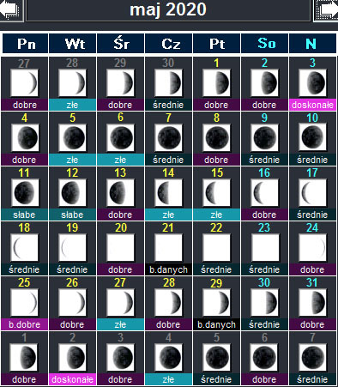338x387 pixels.
Task: Click moon phase icon for May 27
Action: pyautogui.click(x=120, y=302)
